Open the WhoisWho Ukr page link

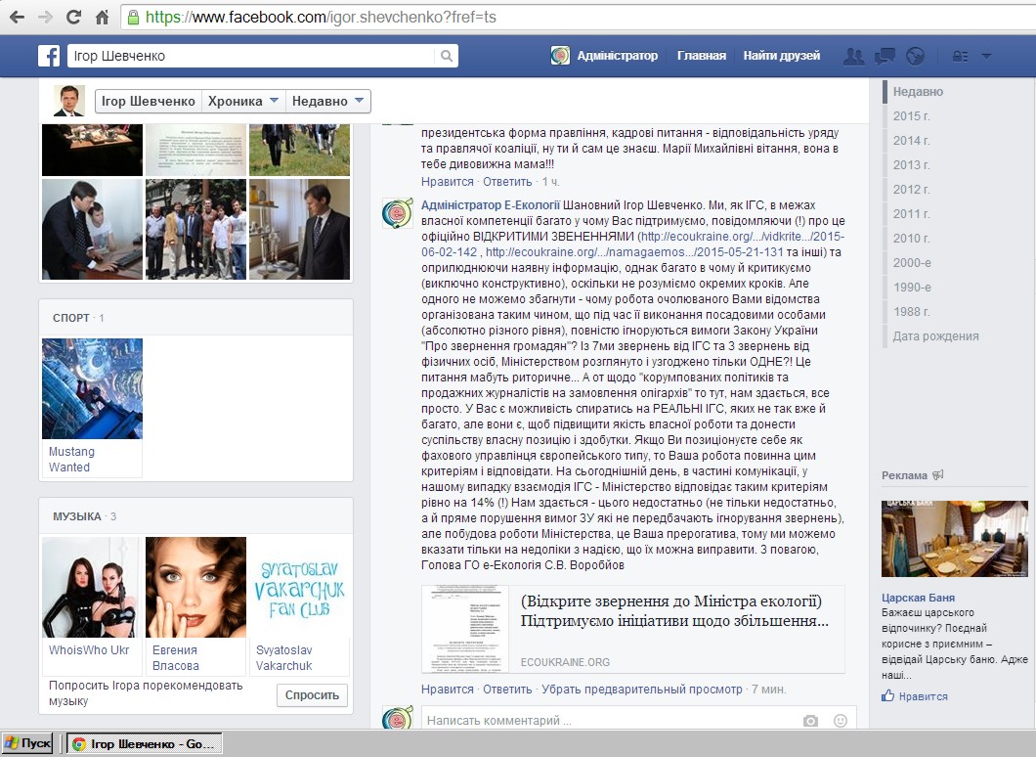click(89, 649)
